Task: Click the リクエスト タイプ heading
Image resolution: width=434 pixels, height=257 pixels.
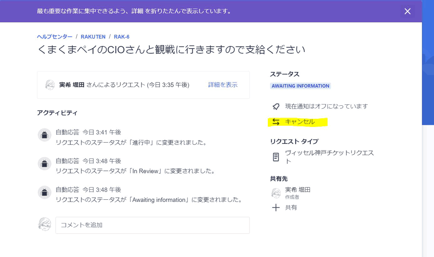Action: click(295, 141)
